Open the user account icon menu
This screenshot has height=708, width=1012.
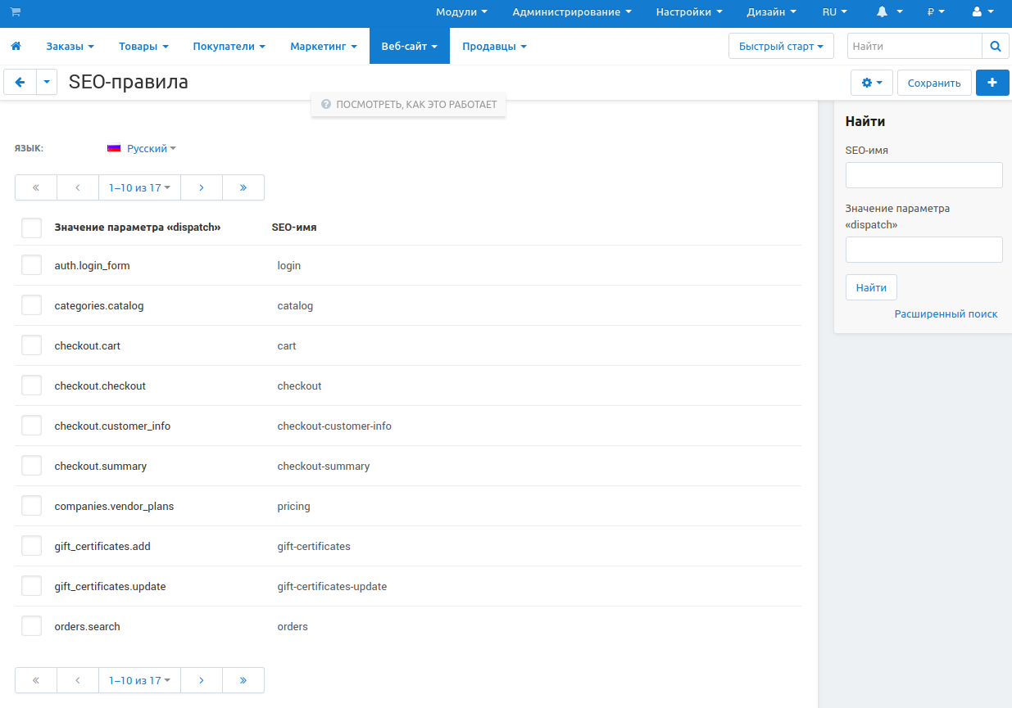point(982,12)
